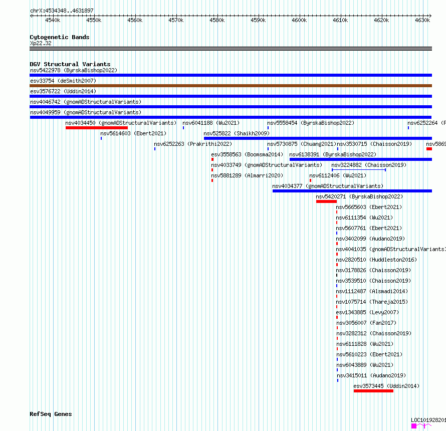Select the RefSeq Genes track title

(51, 414)
